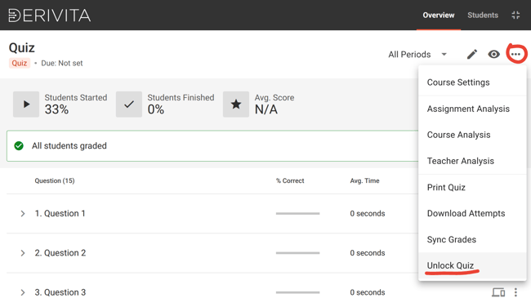Image resolution: width=531 pixels, height=298 pixels.
Task: Click the Question (15) column header
Action: [55, 180]
